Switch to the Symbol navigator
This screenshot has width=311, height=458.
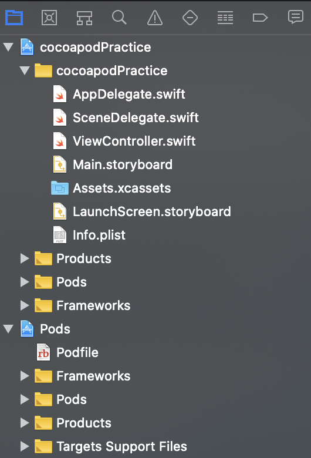click(x=84, y=18)
